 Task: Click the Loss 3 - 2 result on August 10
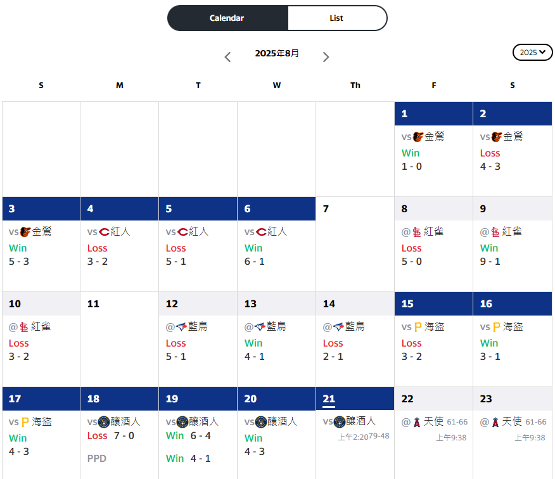coord(19,350)
